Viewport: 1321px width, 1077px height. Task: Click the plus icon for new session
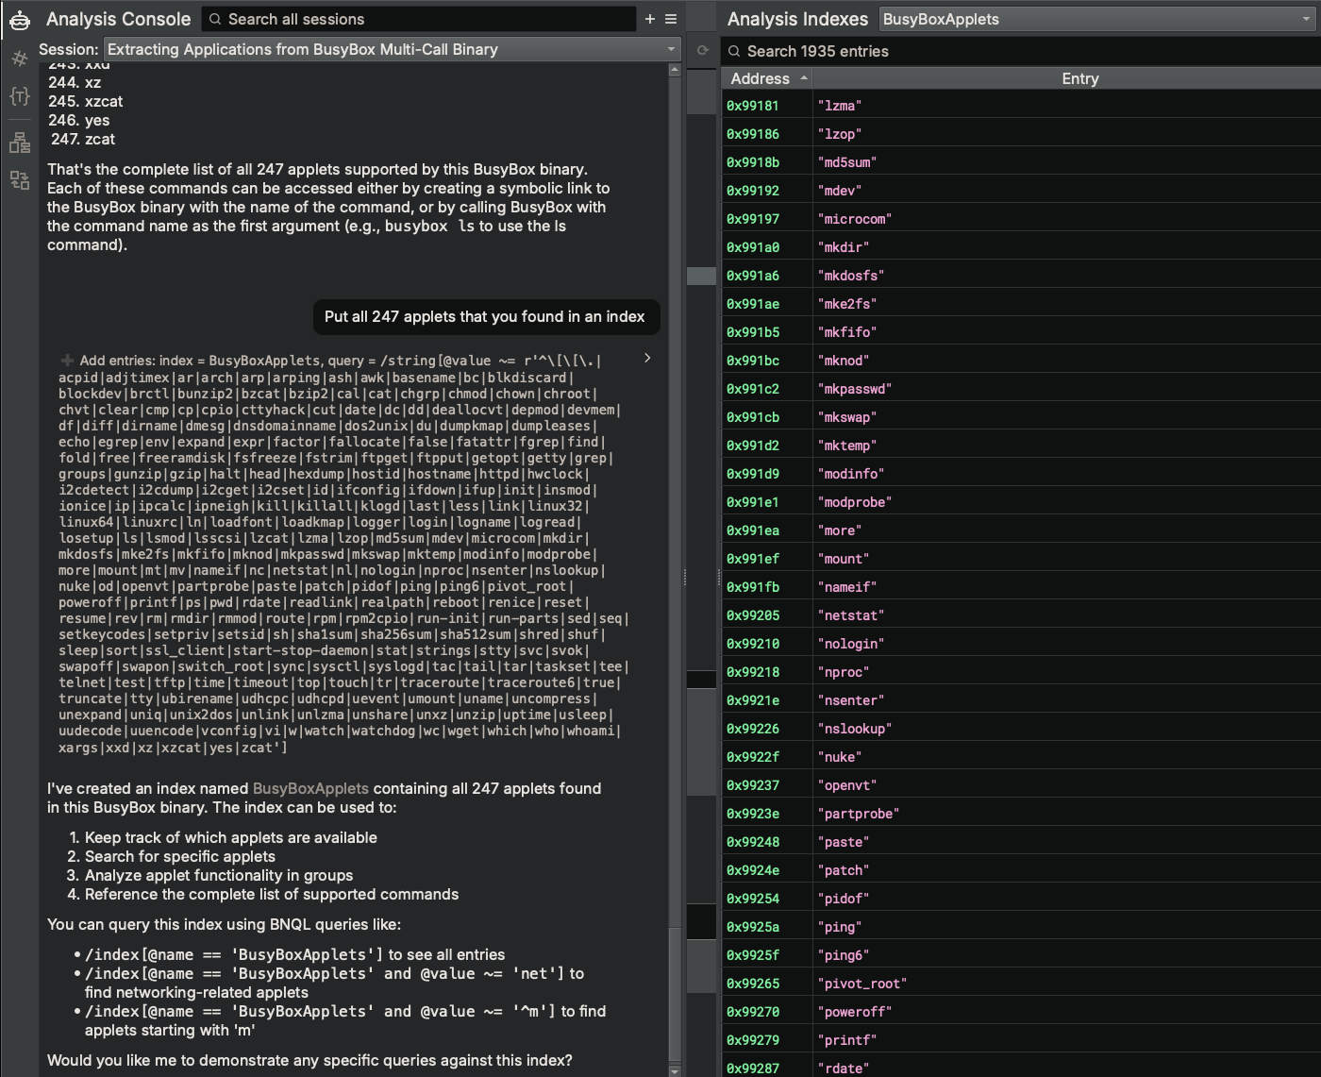649,19
